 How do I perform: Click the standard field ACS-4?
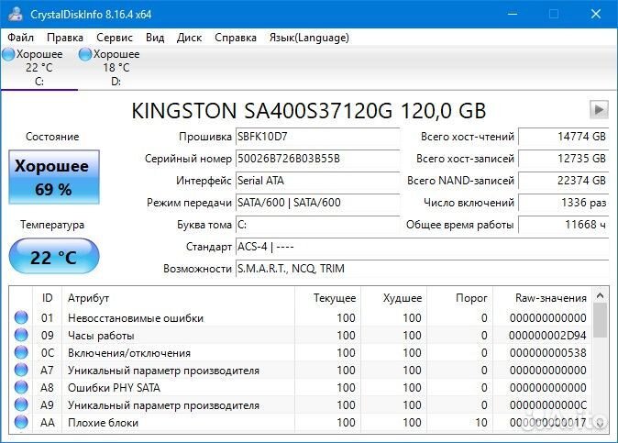pos(422,247)
